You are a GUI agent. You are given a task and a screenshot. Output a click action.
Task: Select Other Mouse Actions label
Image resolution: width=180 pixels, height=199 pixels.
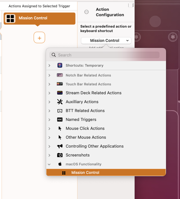[x=86, y=137]
